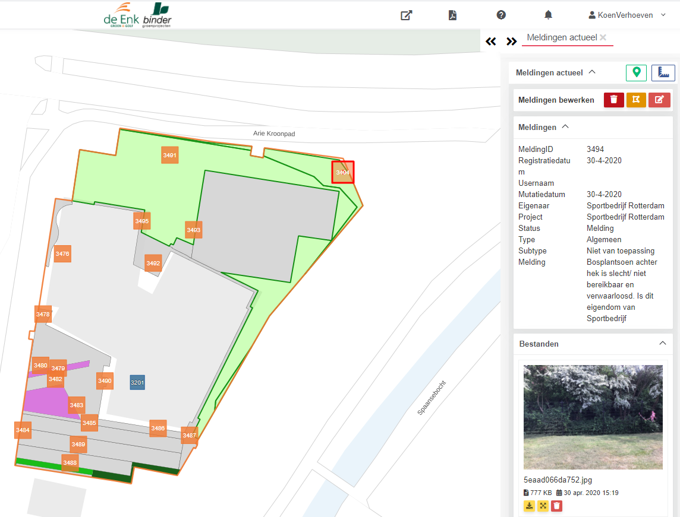680x517 pixels.
Task: Select blue map marker 3201
Action: tap(137, 382)
